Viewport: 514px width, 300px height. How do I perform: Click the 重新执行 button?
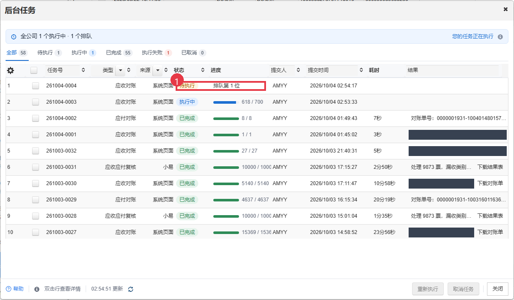[427, 289]
